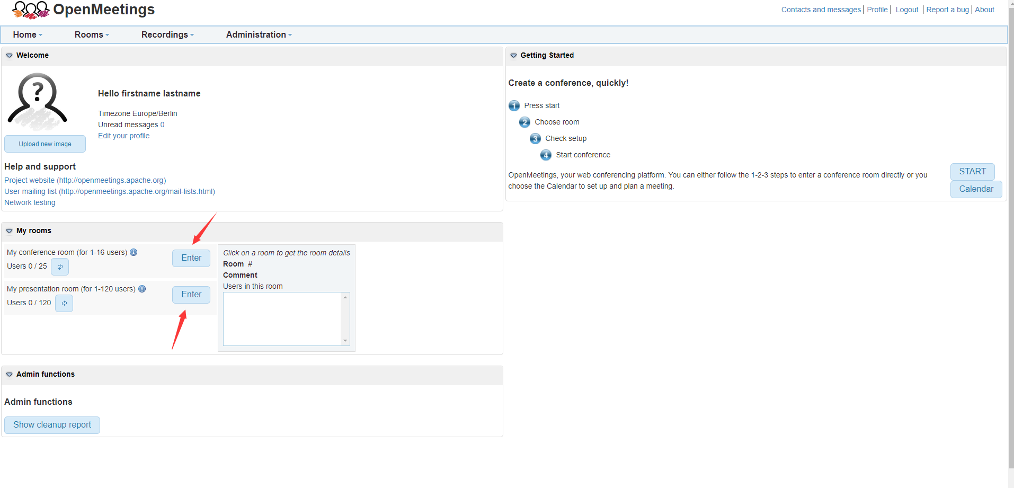Click step 4 Start conference icon
Screen dimensions: 1014x488
[546, 155]
